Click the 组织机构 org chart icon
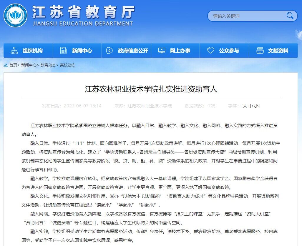Screen dimensions: 302x246 click(14, 51)
